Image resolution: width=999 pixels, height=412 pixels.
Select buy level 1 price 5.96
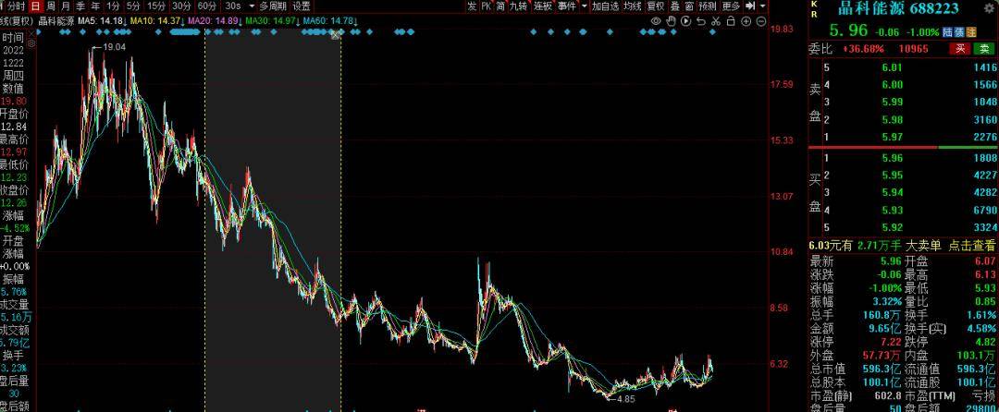893,158
